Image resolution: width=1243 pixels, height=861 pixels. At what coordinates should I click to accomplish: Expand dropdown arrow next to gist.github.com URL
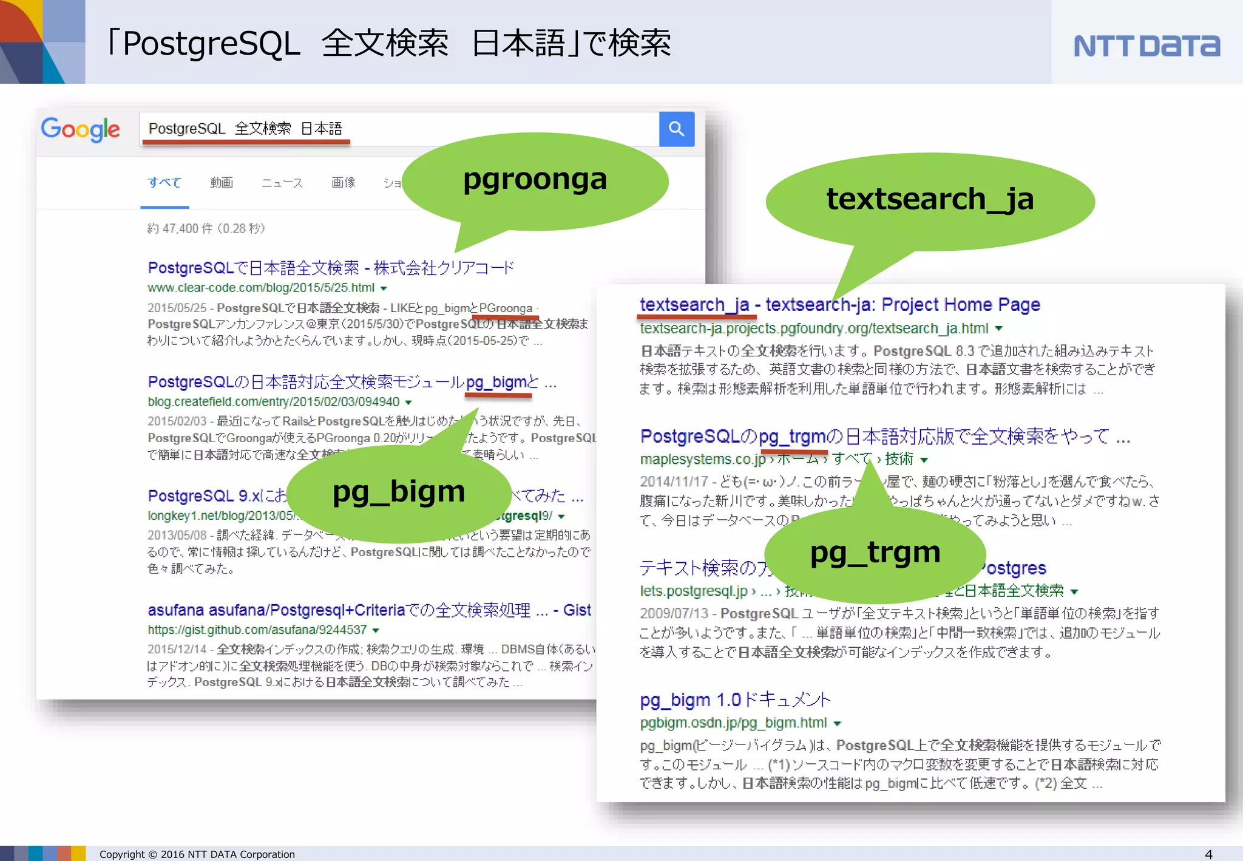376,631
